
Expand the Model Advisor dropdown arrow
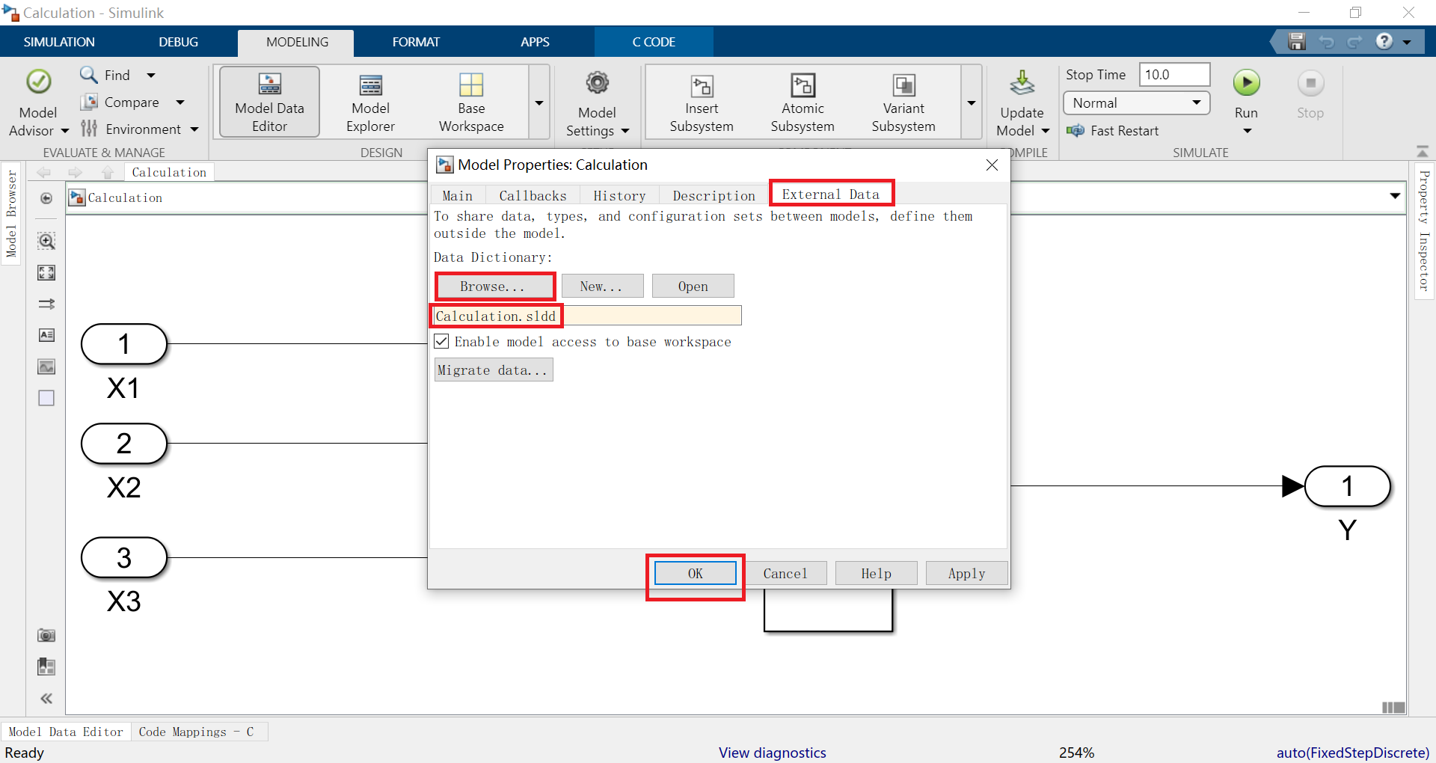[64, 131]
